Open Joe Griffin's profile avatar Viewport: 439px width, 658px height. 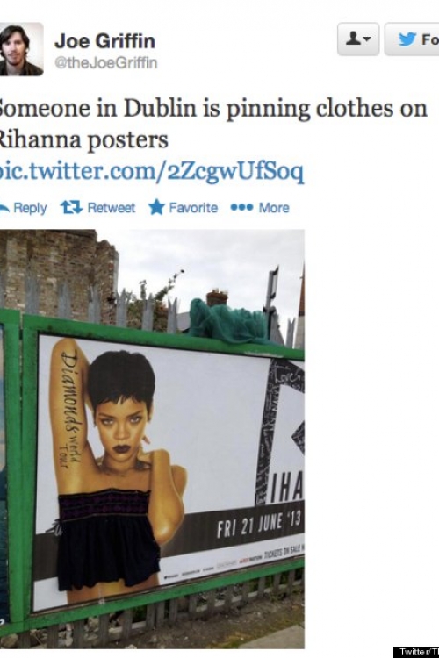coord(21,49)
